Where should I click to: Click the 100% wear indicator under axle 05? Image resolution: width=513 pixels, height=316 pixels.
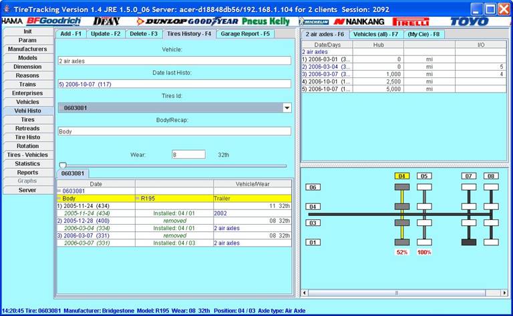424,252
